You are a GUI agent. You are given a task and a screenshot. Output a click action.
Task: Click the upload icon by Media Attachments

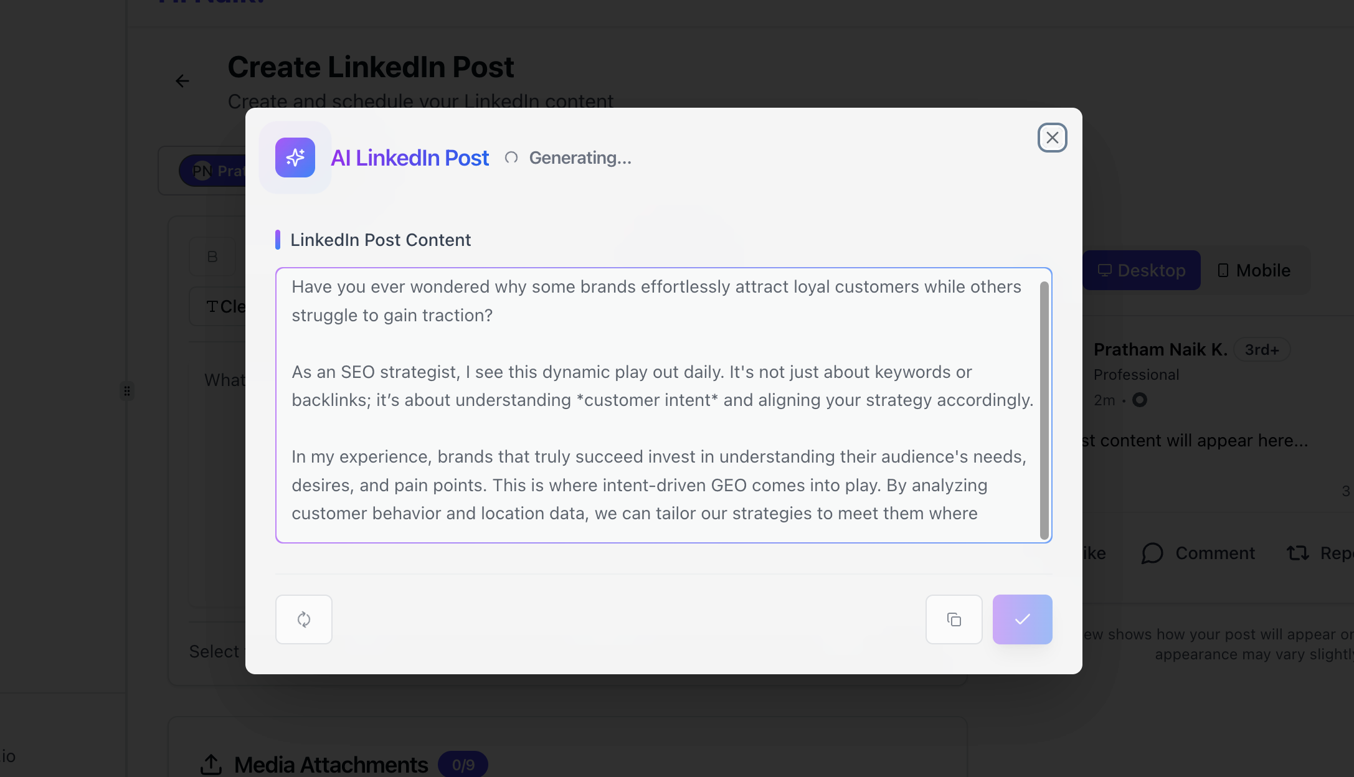211,765
